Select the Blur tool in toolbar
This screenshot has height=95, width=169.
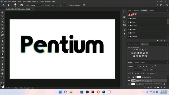click(2, 54)
